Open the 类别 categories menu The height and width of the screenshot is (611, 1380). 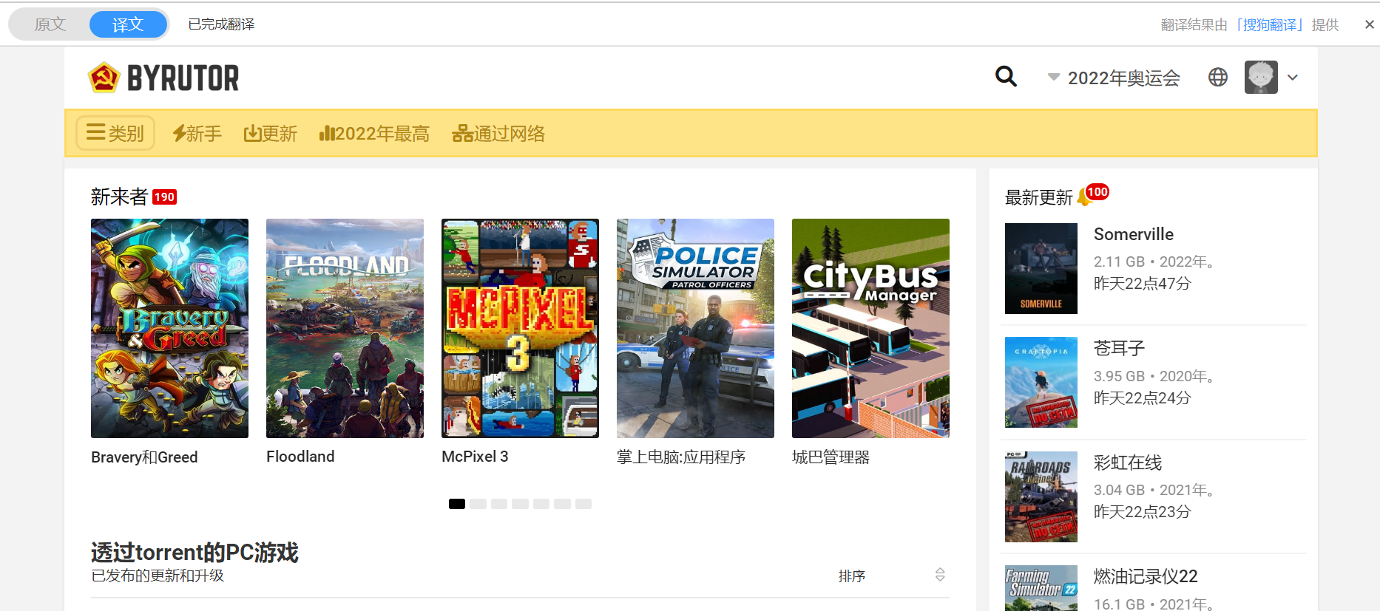[115, 133]
